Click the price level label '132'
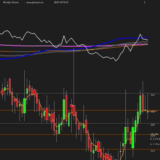160x160 pixels. coord(153,112)
